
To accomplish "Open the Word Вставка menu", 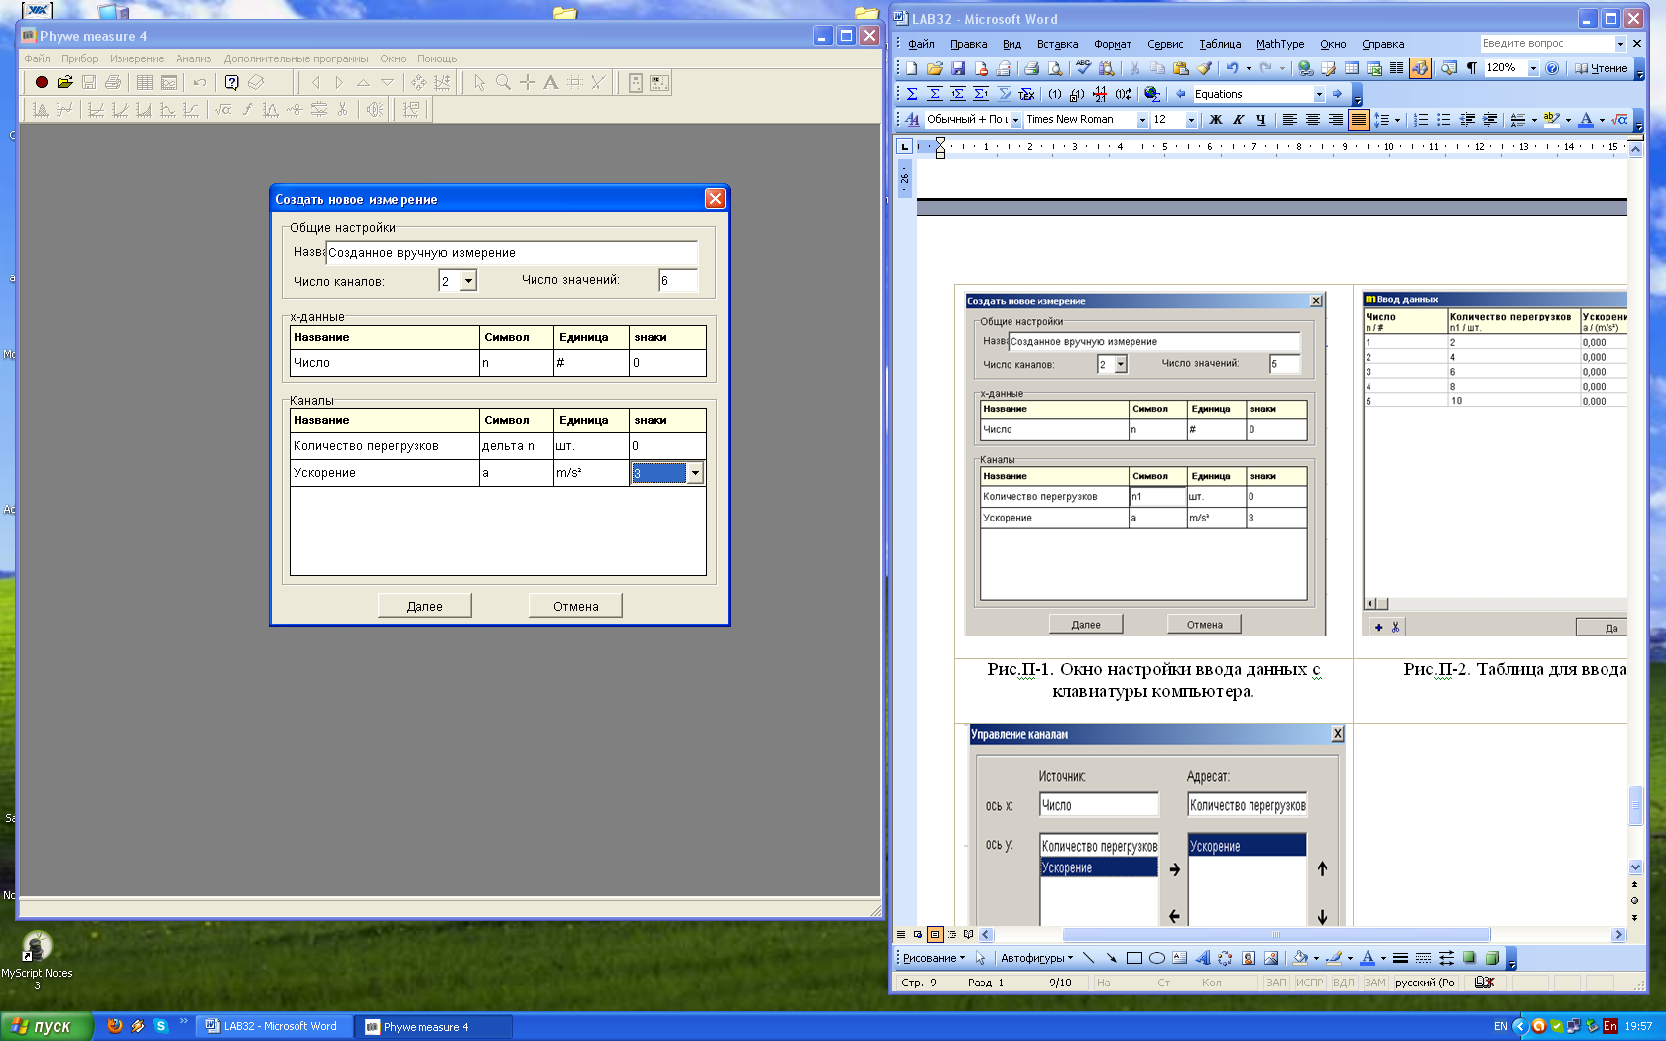I will coord(1057,44).
